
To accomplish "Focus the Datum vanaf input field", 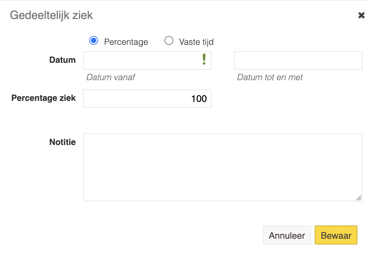I will tap(147, 60).
